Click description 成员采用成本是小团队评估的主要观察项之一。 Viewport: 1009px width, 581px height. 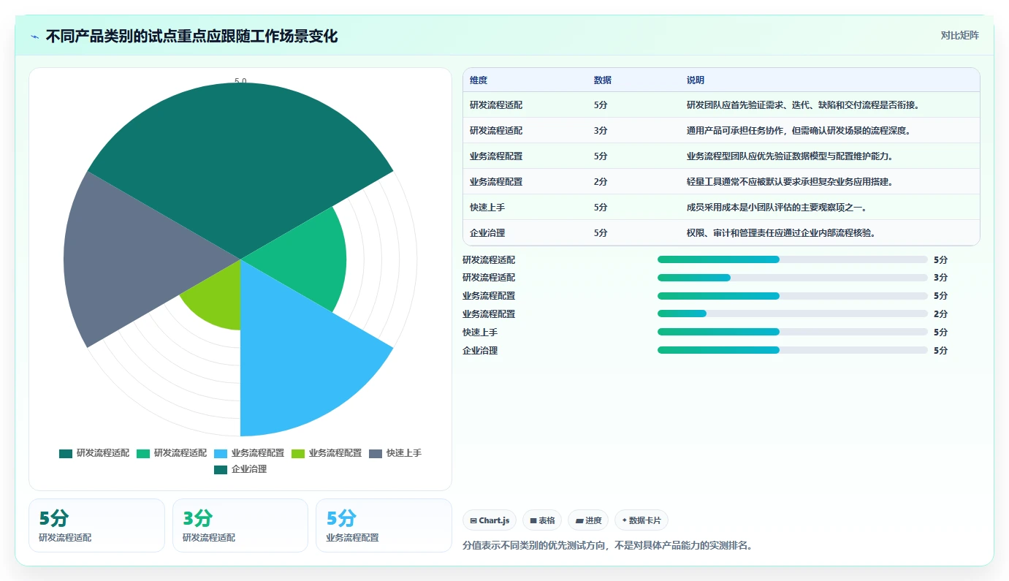click(x=777, y=208)
